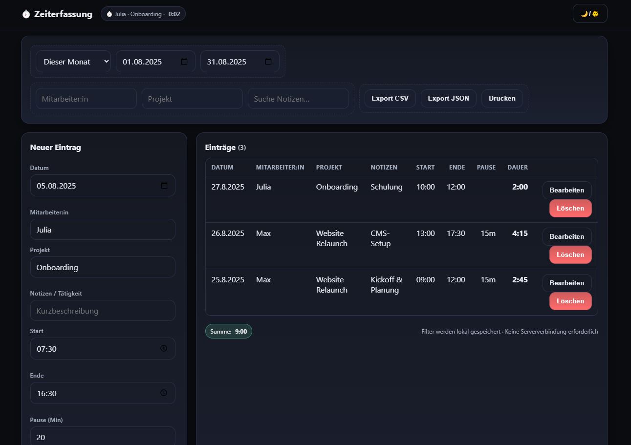The width and height of the screenshot is (631, 445).
Task: Click into Suche Notizen search field
Action: tap(298, 99)
